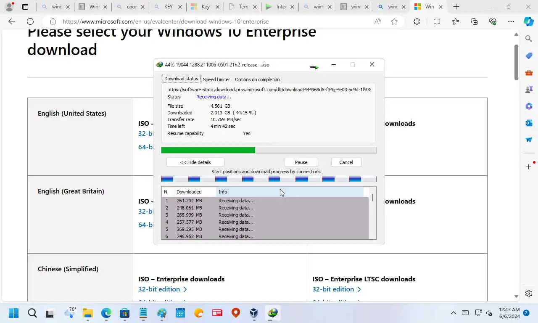This screenshot has width=538, height=323.
Task: Select connection row with 261.202 MB
Action: click(x=265, y=201)
